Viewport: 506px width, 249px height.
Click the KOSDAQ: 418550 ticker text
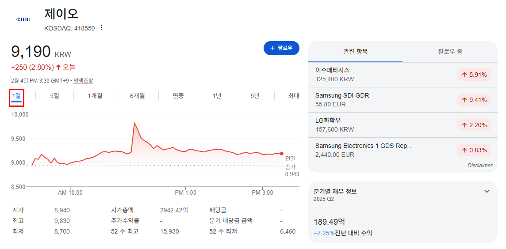pos(69,28)
